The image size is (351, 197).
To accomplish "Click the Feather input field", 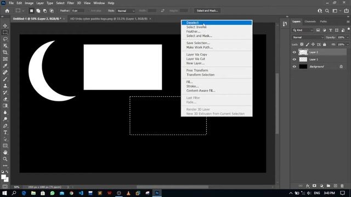I will pyautogui.click(x=78, y=11).
